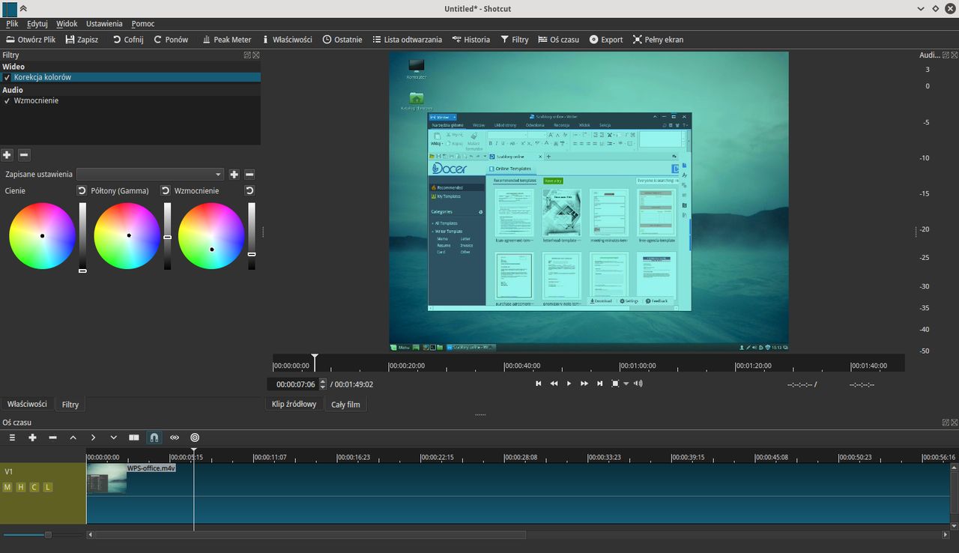Viewport: 959px width, 553px height.
Task: Select the Cały film player tab
Action: coord(345,405)
